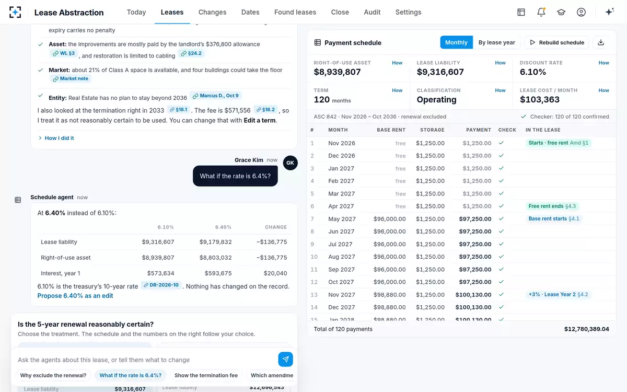The height and width of the screenshot is (392, 627).
Task: Go to the Leases tab
Action: point(172,12)
